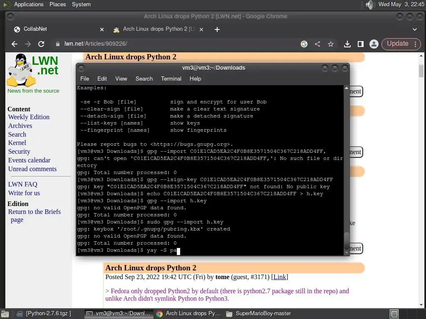Image resolution: width=426 pixels, height=319 pixels.
Task: Open Kernel link
Action: click(17, 143)
